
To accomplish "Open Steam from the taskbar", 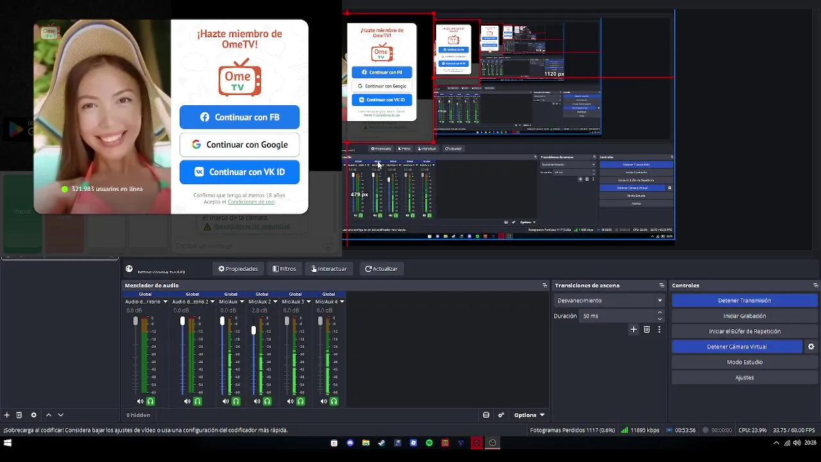I will point(382,443).
